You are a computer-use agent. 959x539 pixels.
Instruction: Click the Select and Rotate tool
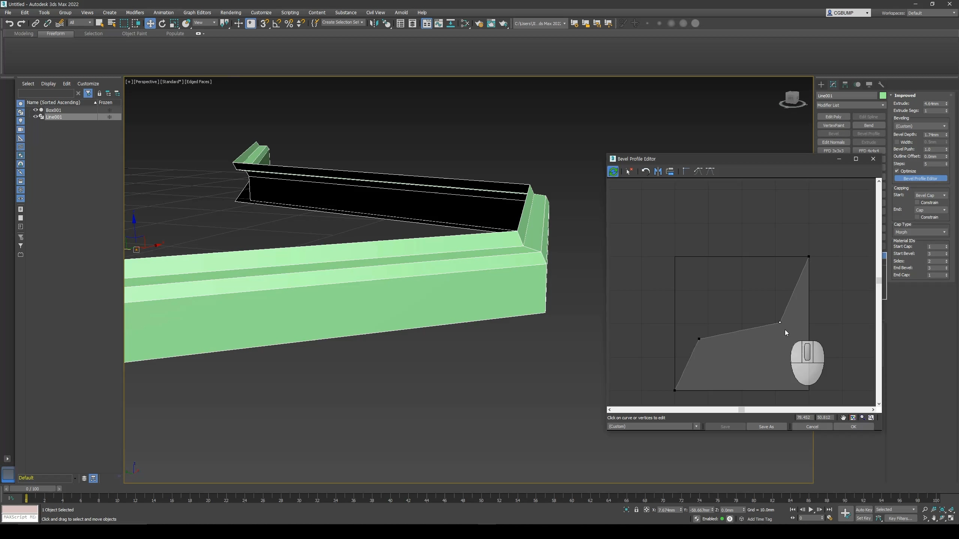coord(162,24)
